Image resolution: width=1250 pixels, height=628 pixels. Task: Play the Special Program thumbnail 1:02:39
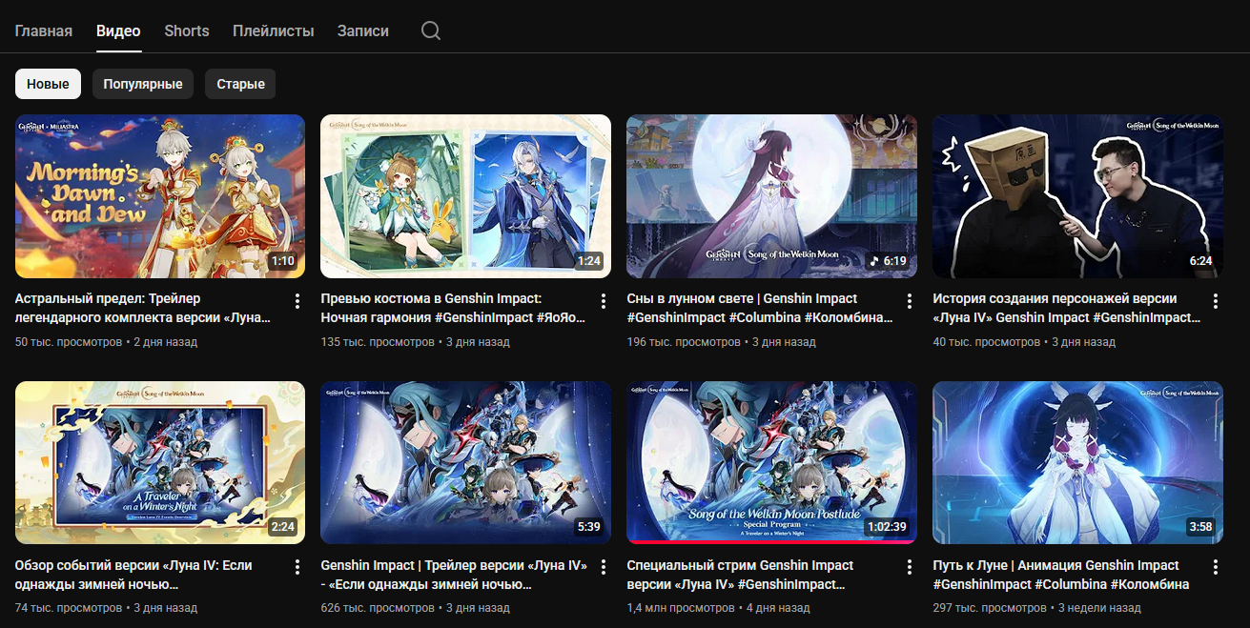point(772,462)
